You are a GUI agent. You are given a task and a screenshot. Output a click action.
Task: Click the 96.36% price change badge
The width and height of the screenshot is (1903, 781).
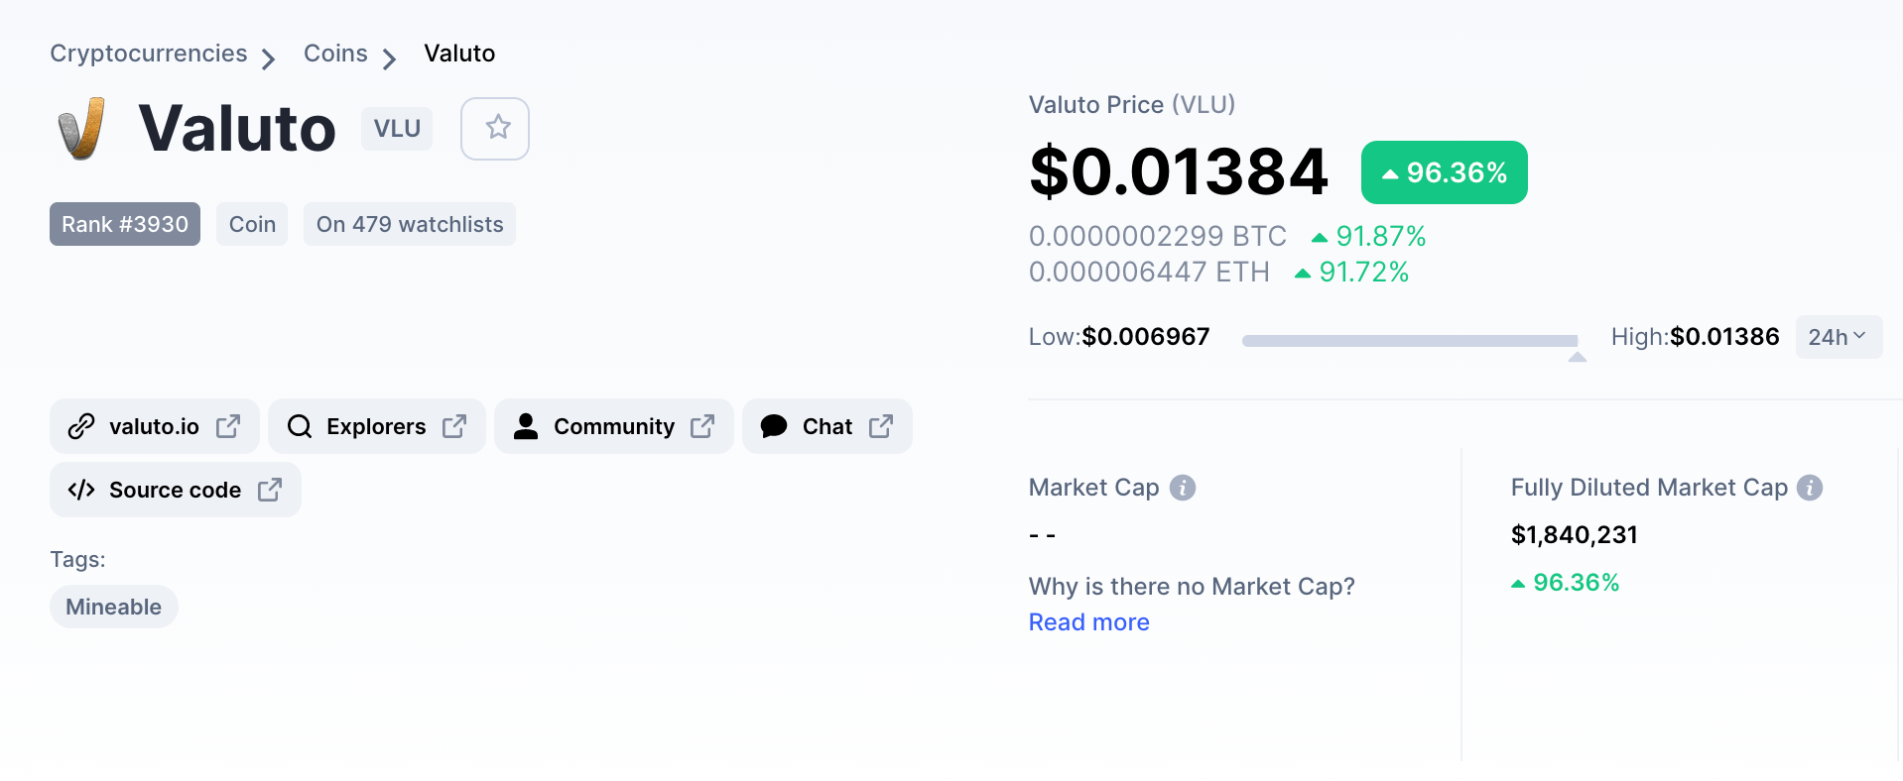tap(1444, 172)
